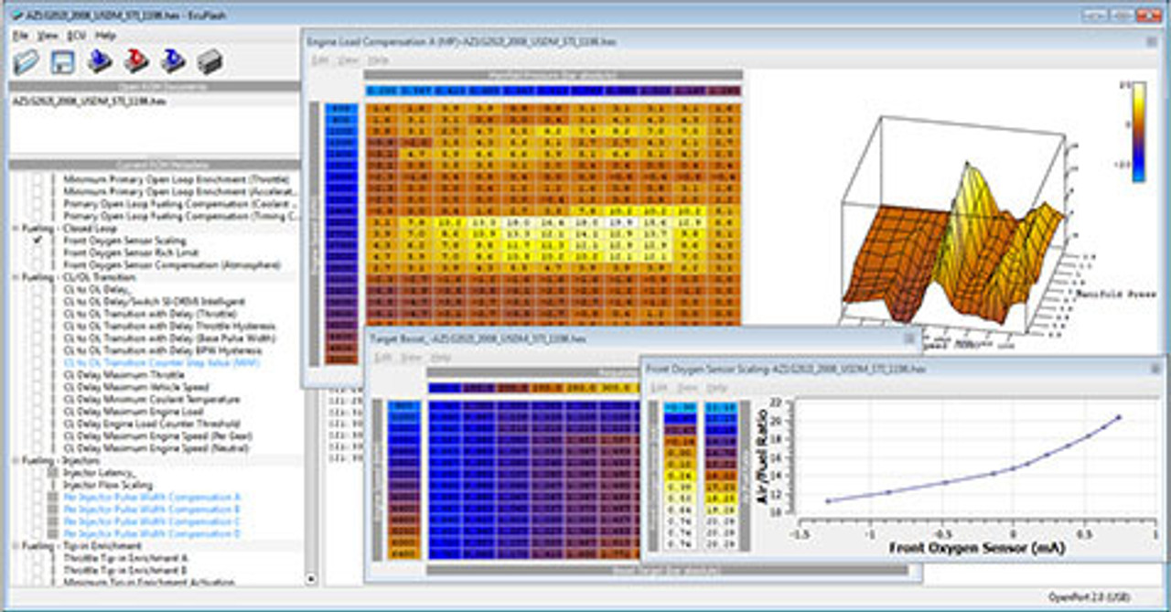The image size is (1171, 612).
Task: Click OpenPort 2.0 (USB) status bar entry
Action: [1089, 598]
